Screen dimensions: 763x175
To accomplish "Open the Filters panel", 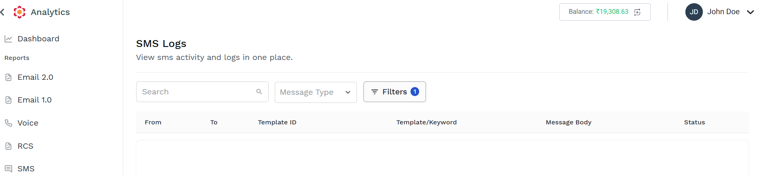I will tap(394, 92).
